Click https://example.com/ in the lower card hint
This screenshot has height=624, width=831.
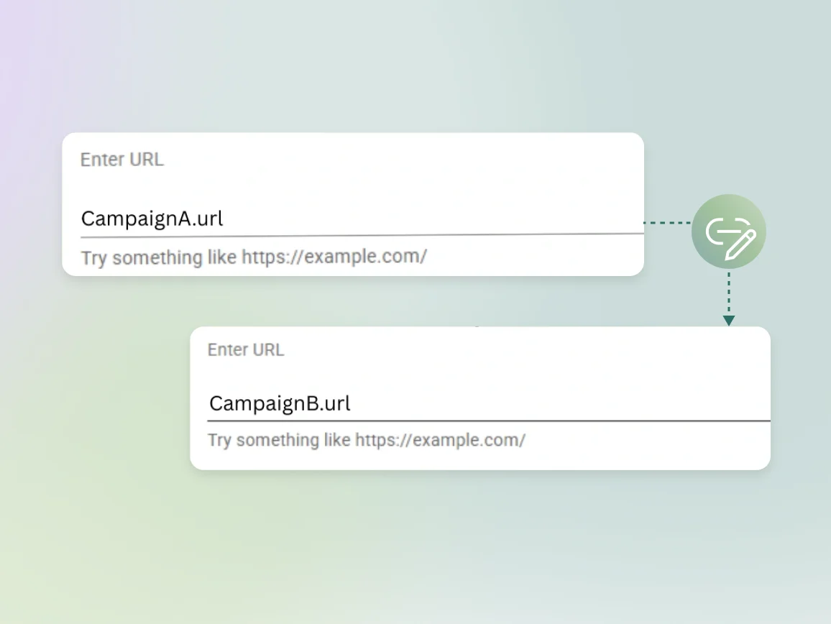point(440,440)
